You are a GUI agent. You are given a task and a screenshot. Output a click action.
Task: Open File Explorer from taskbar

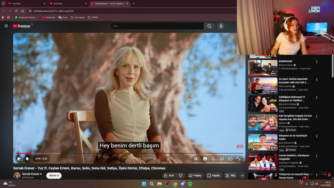159,184
